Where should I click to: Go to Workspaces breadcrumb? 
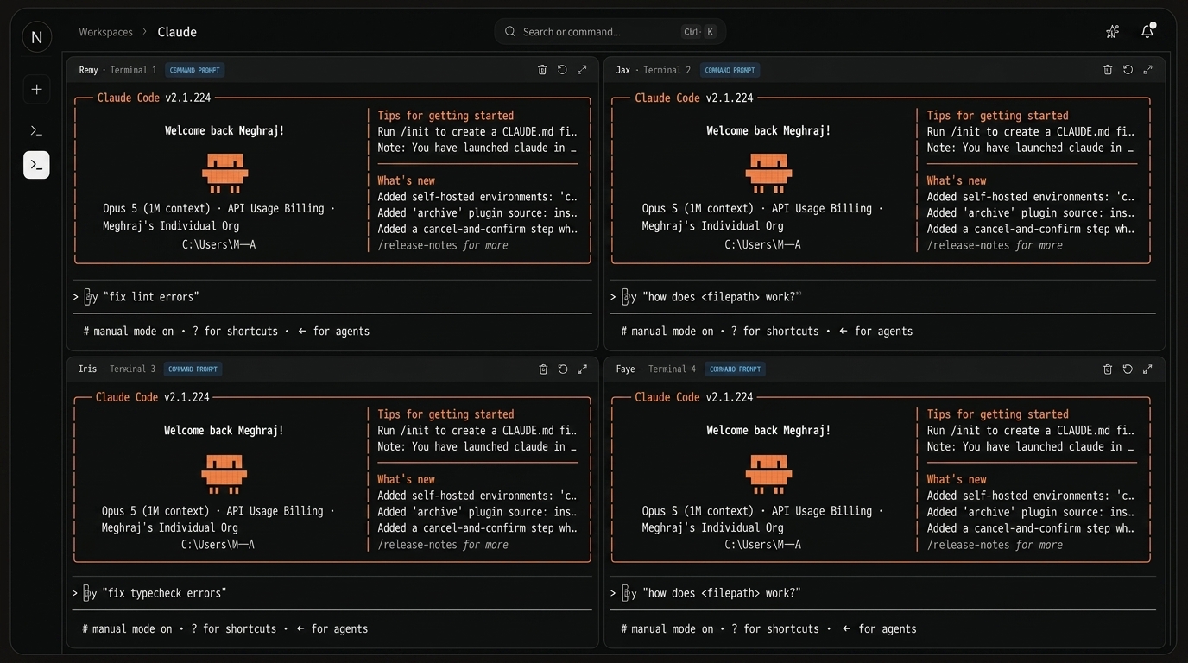(105, 32)
